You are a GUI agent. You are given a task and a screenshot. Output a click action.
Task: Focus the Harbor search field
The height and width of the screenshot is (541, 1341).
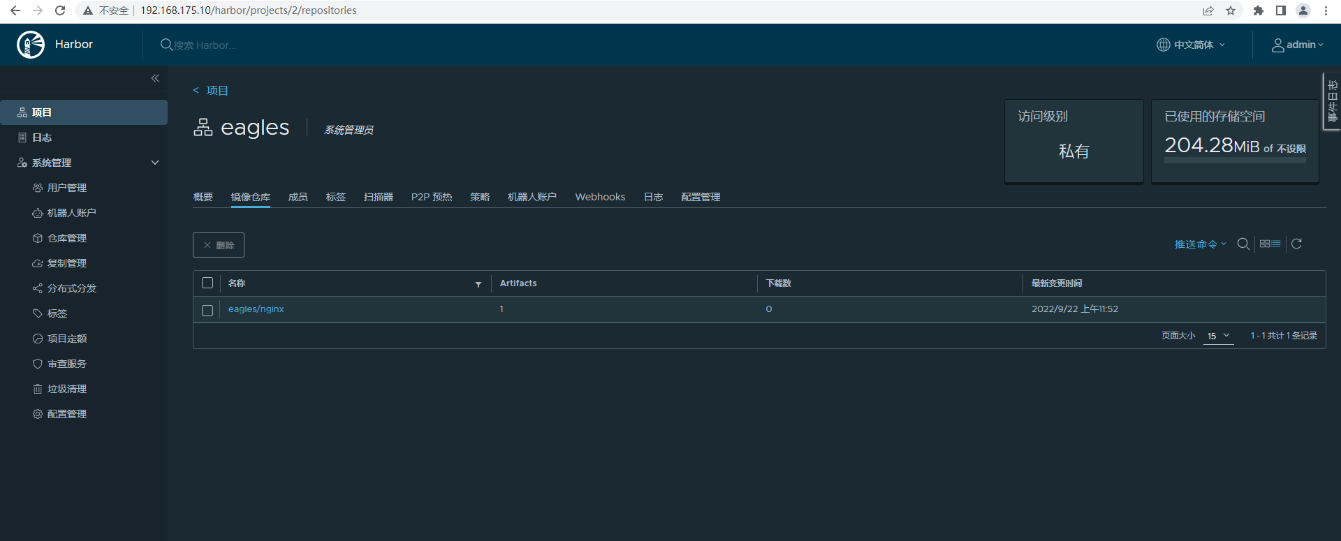tap(205, 45)
